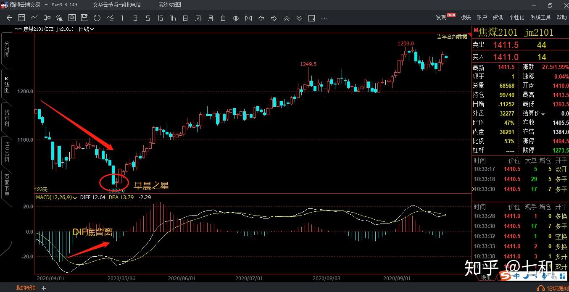Open the quote list table icon
The image size is (569, 292).
pos(22,18)
